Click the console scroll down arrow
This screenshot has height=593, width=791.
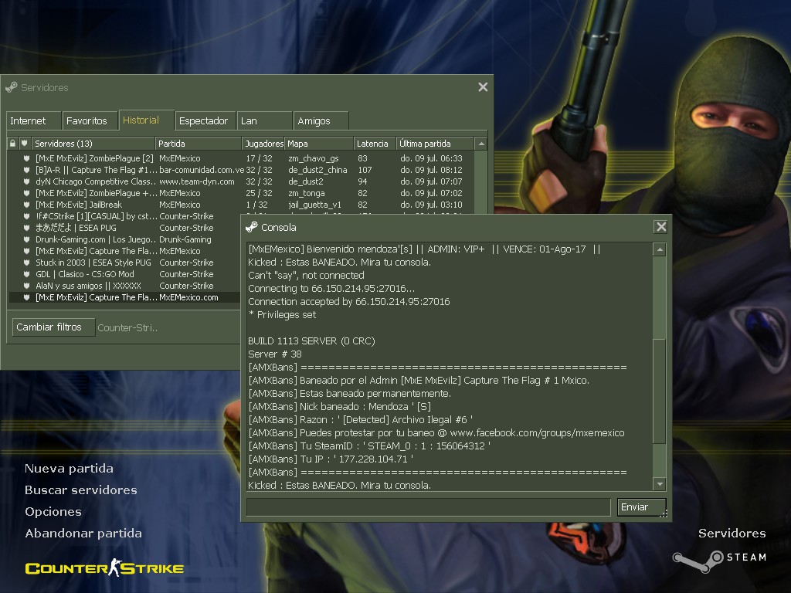click(x=660, y=484)
